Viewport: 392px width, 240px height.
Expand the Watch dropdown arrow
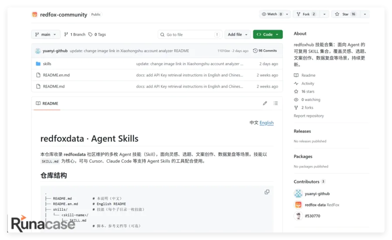coord(287,14)
